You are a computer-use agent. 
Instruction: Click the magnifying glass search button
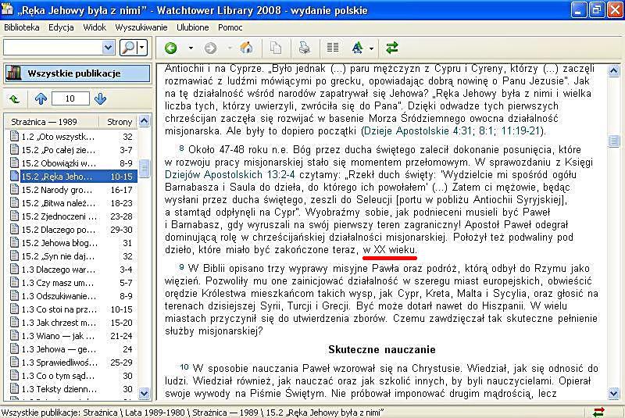click(128, 48)
